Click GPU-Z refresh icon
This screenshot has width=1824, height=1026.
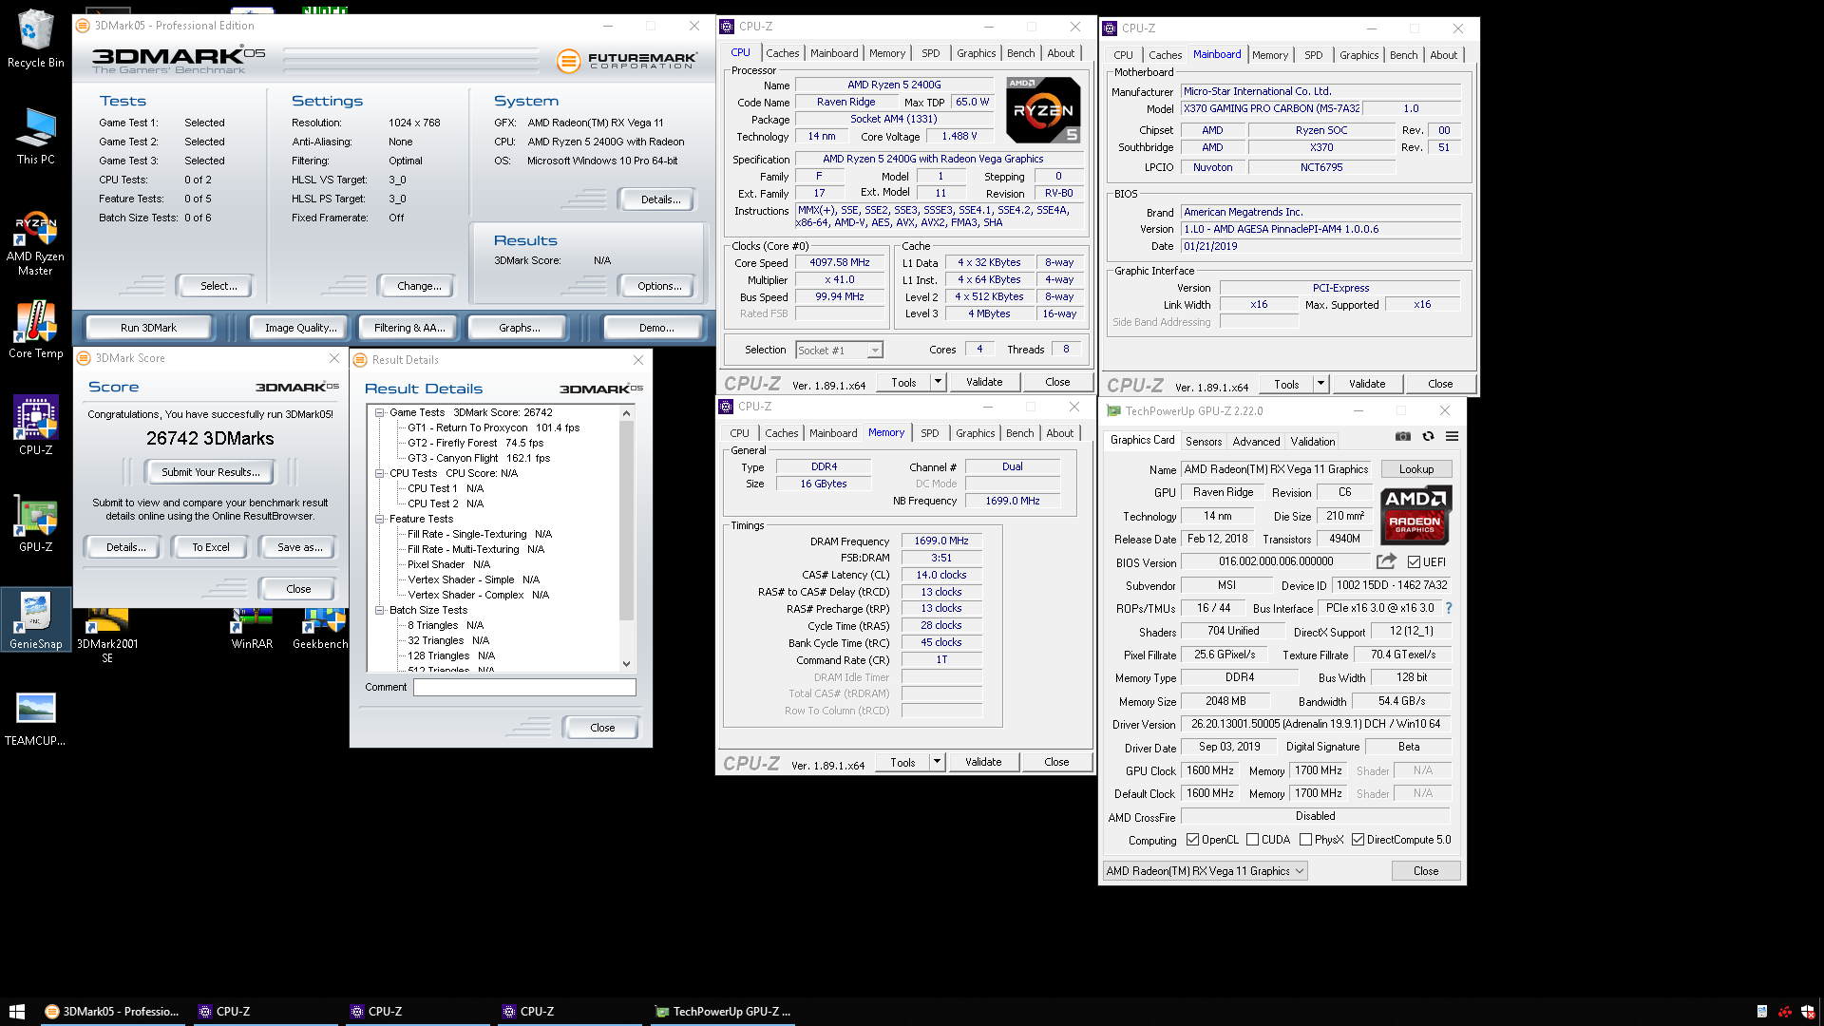pos(1428,437)
